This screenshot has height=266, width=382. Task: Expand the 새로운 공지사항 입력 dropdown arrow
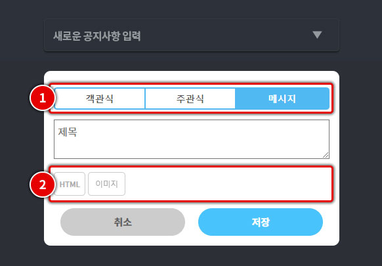(317, 35)
